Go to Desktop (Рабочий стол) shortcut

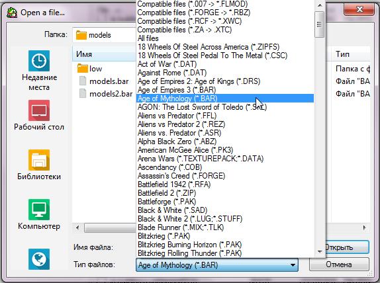(x=39, y=115)
